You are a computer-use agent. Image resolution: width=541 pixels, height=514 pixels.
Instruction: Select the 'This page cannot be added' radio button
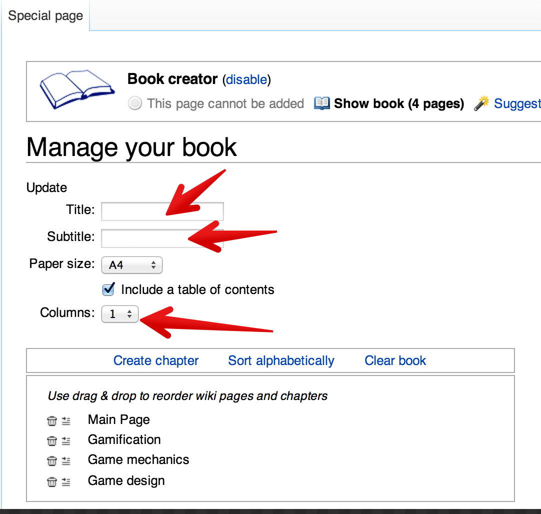tap(134, 103)
